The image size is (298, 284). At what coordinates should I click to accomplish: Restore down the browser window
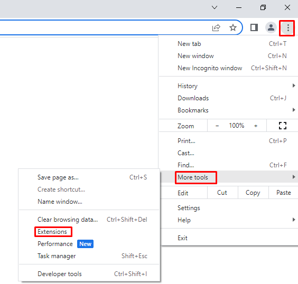(x=263, y=7)
